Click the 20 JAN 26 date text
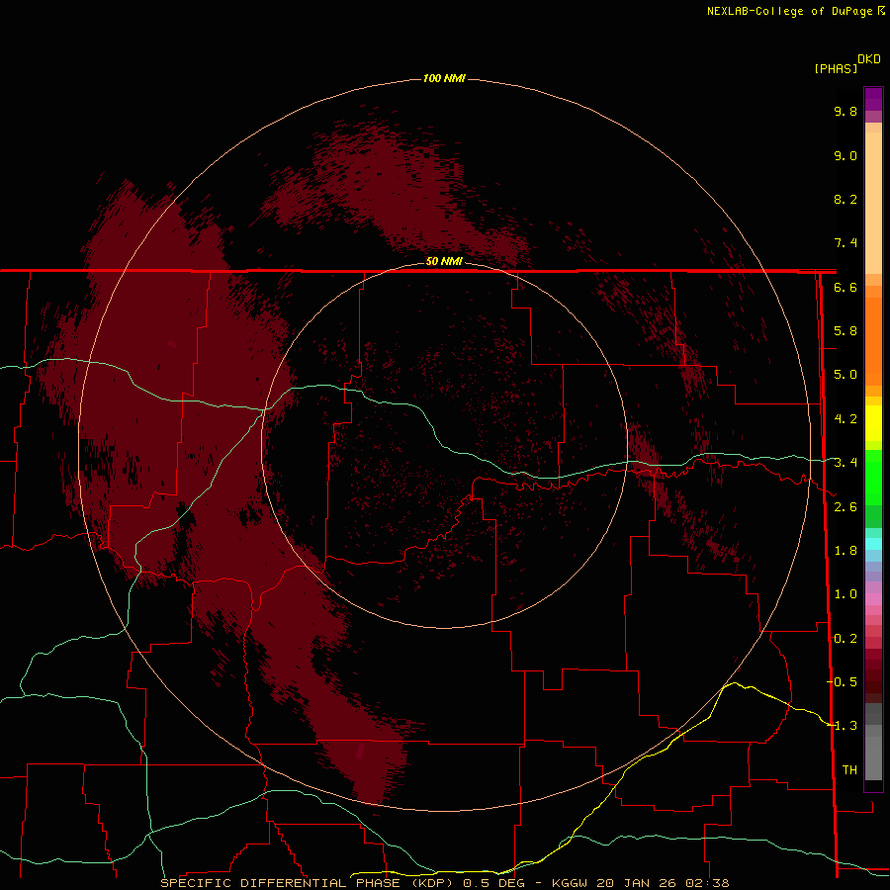The image size is (890, 890). (x=638, y=883)
